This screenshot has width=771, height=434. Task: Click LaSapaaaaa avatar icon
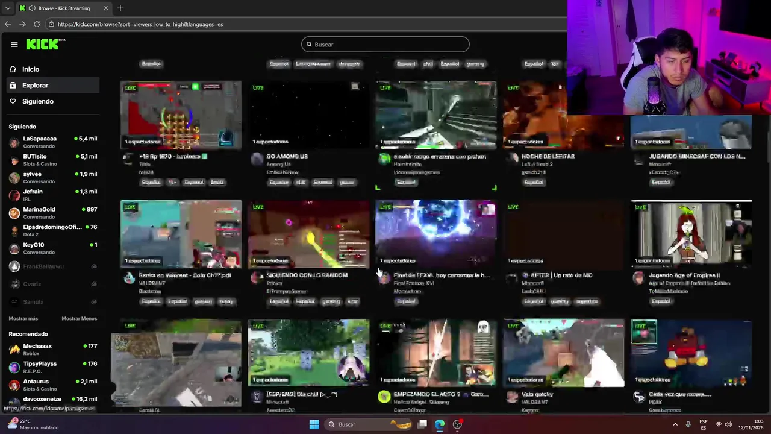tap(14, 142)
